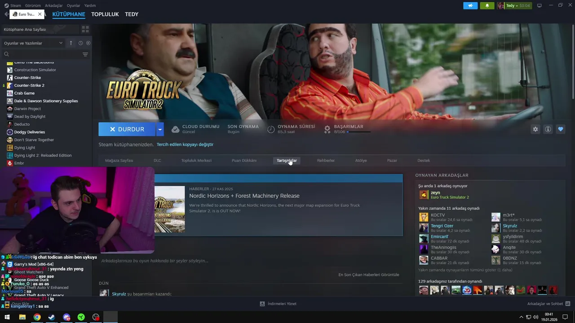Click the Deducto game icon
Image resolution: width=575 pixels, height=323 pixels.
(10, 124)
